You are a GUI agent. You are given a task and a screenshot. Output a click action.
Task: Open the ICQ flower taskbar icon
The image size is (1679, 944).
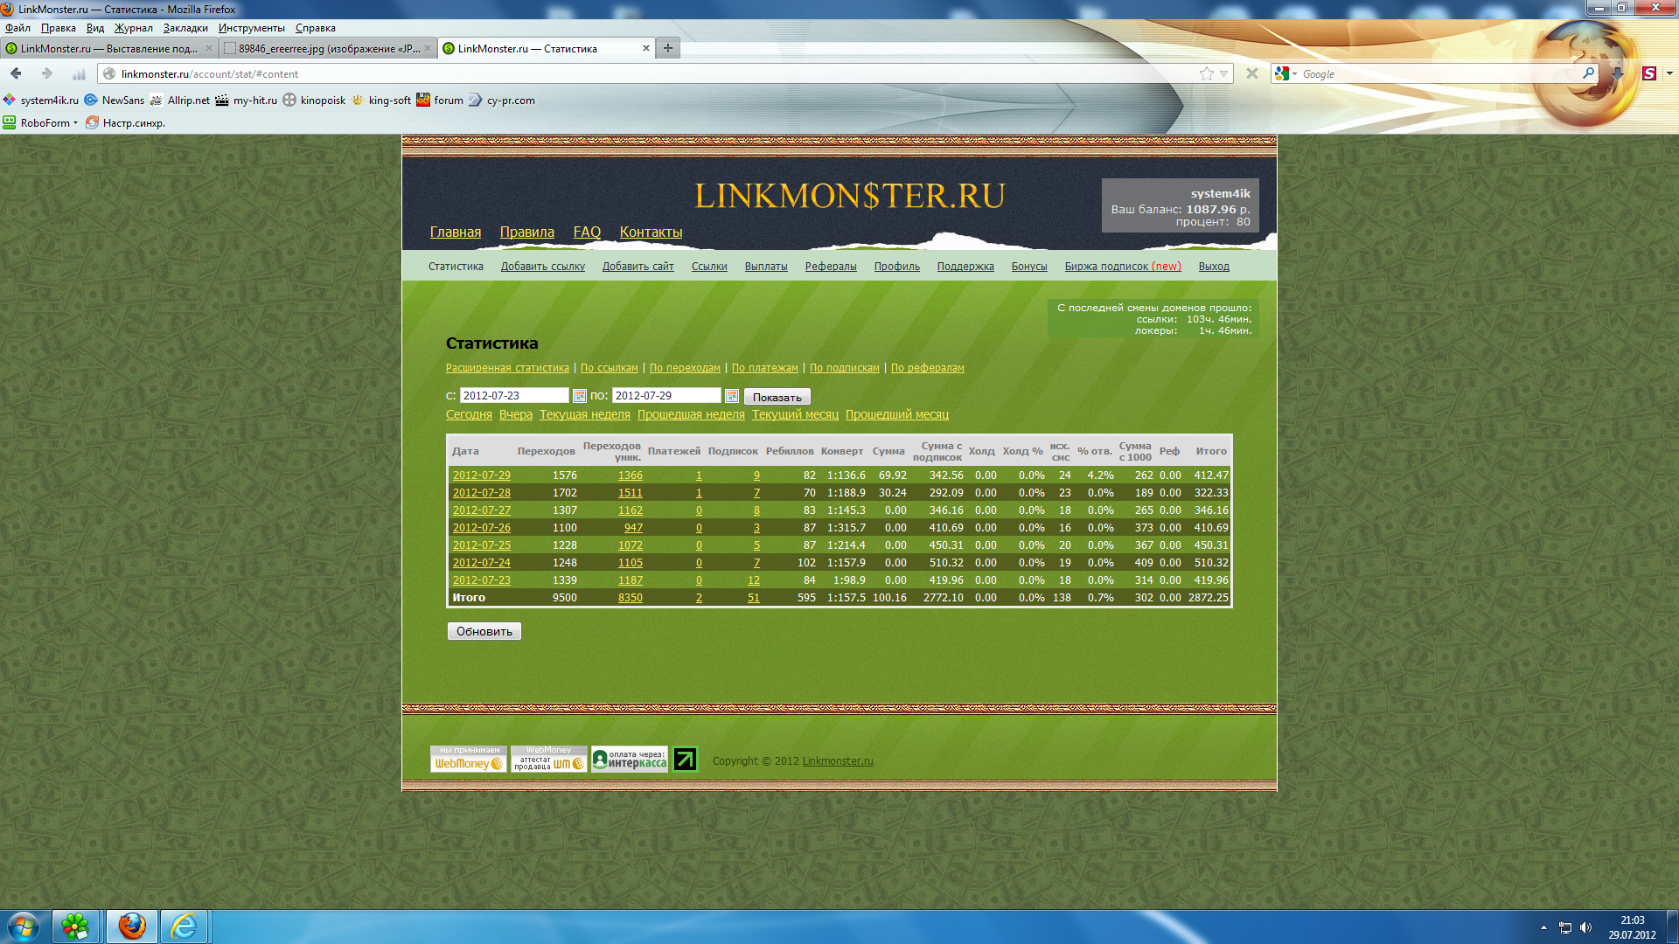point(75,927)
